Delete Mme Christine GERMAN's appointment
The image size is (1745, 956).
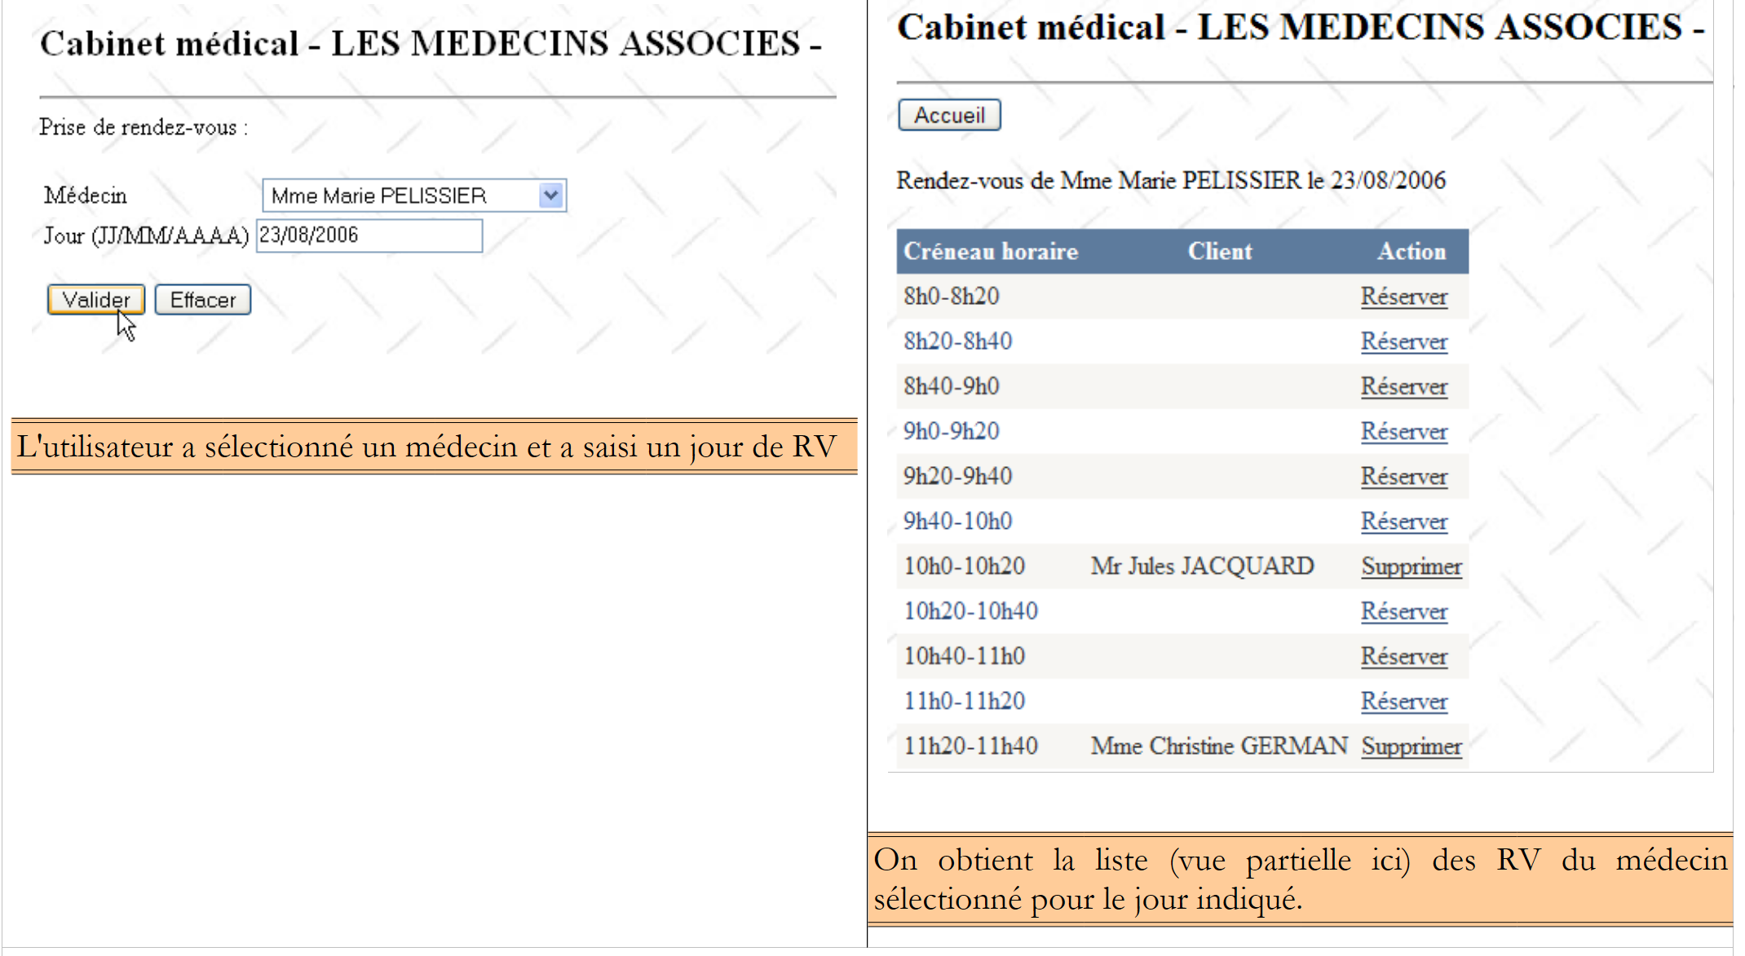(1411, 747)
